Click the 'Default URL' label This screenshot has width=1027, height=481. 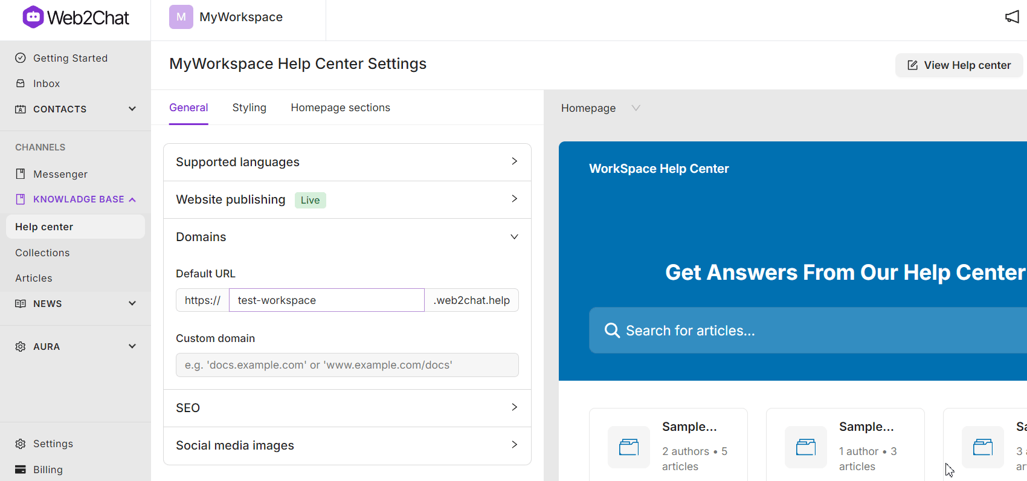[x=205, y=274]
